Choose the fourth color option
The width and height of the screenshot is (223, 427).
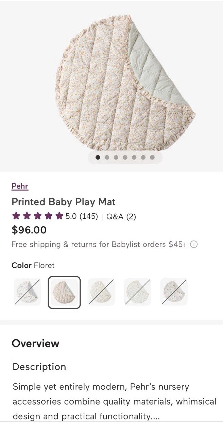(137, 291)
